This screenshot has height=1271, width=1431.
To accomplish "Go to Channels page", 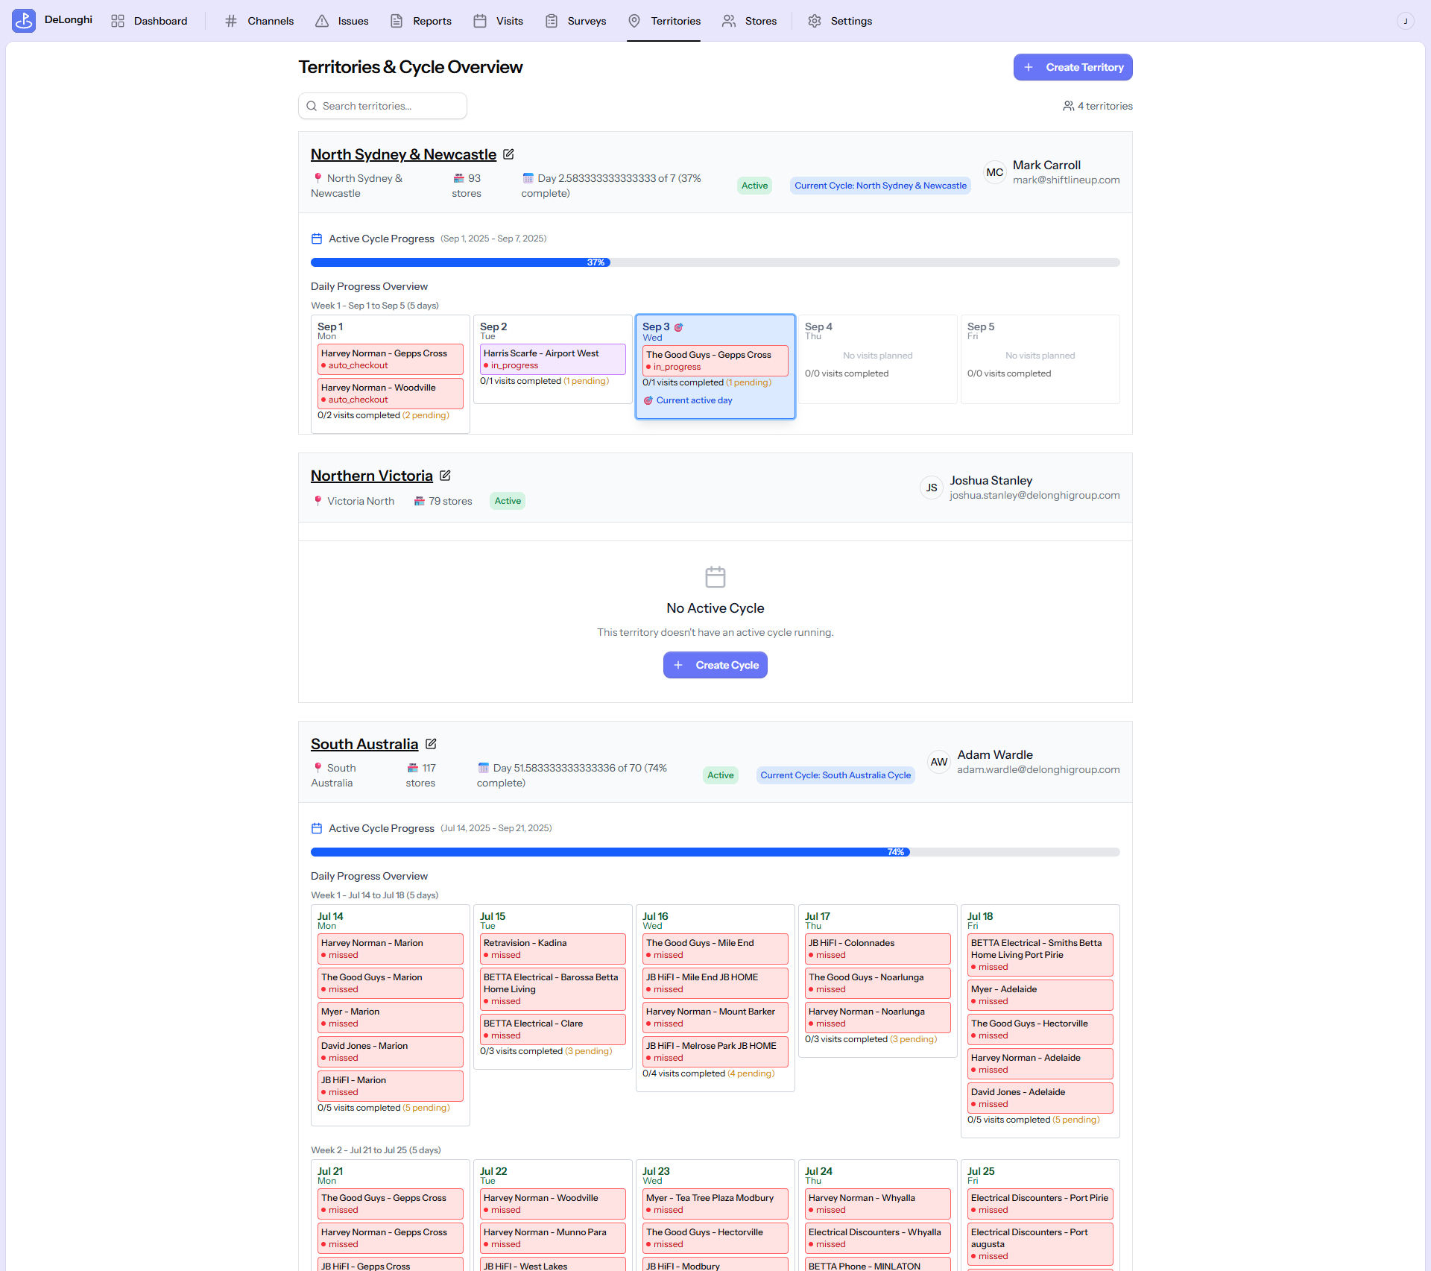I will [259, 21].
